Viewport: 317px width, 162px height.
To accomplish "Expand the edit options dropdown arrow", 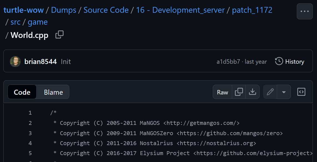I will (284, 92).
